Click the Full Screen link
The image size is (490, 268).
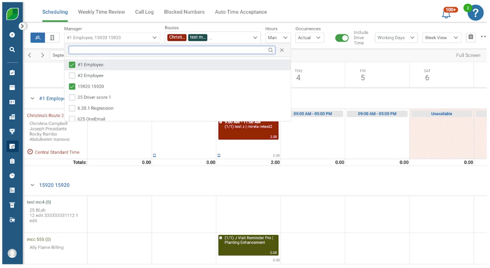click(x=468, y=55)
